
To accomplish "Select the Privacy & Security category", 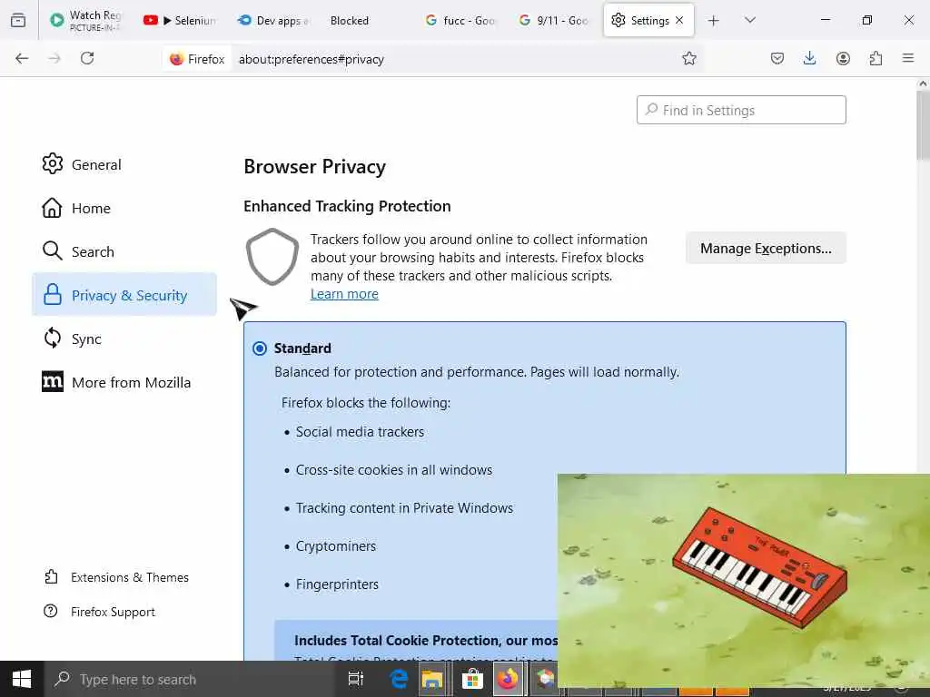I will click(124, 295).
